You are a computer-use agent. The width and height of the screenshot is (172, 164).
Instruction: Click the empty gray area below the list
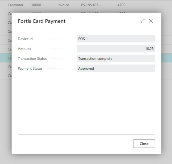tap(86, 159)
